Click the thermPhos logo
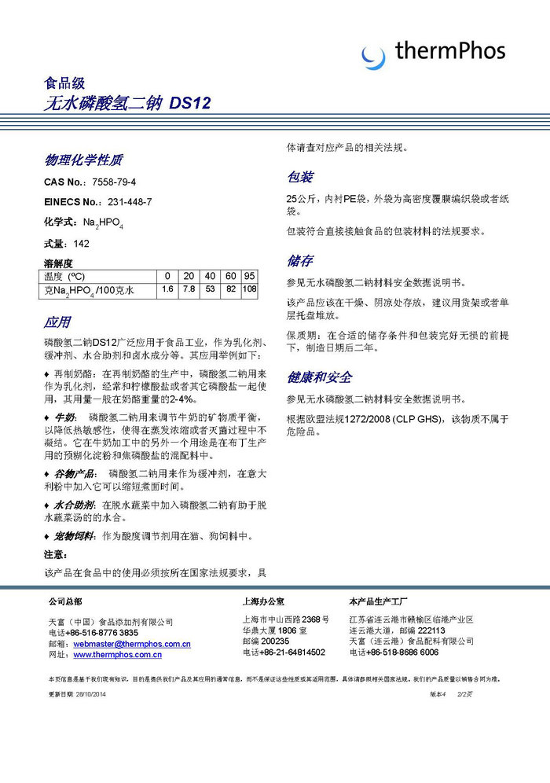The width and height of the screenshot is (550, 783). click(x=433, y=54)
